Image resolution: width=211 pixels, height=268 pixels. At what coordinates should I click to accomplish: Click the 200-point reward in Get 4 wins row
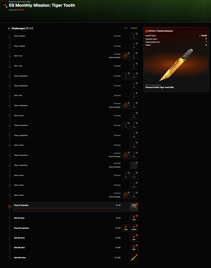tap(134, 185)
